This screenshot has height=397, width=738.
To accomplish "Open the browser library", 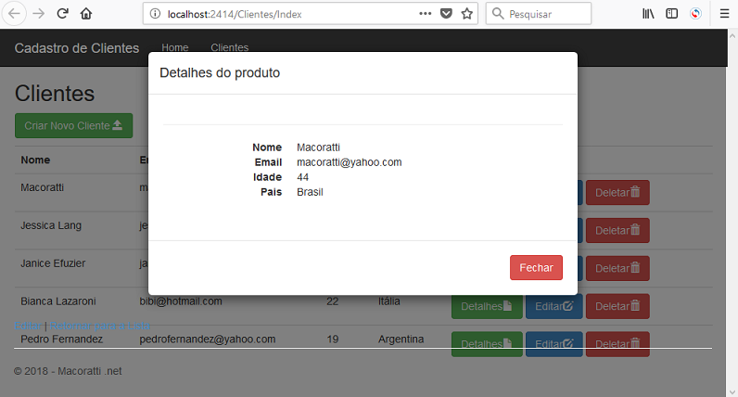I will [648, 14].
